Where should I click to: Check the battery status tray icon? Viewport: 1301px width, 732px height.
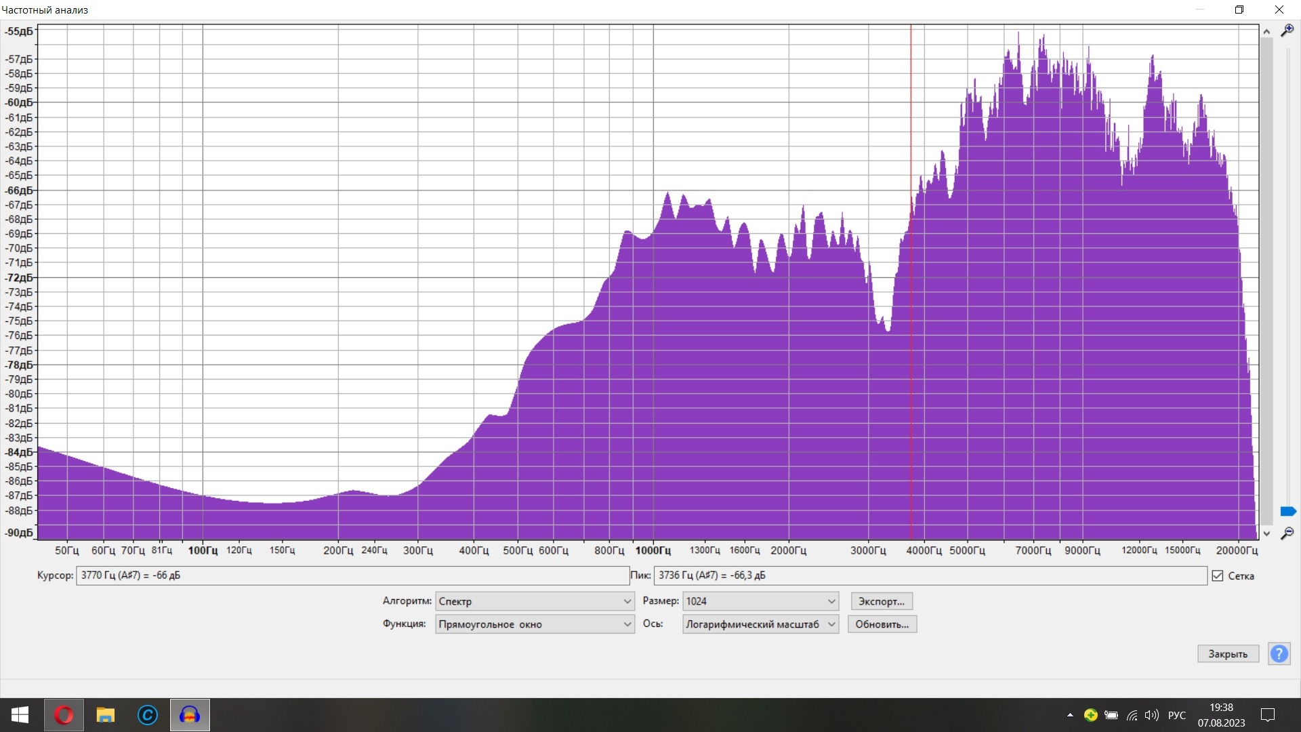tap(1111, 715)
